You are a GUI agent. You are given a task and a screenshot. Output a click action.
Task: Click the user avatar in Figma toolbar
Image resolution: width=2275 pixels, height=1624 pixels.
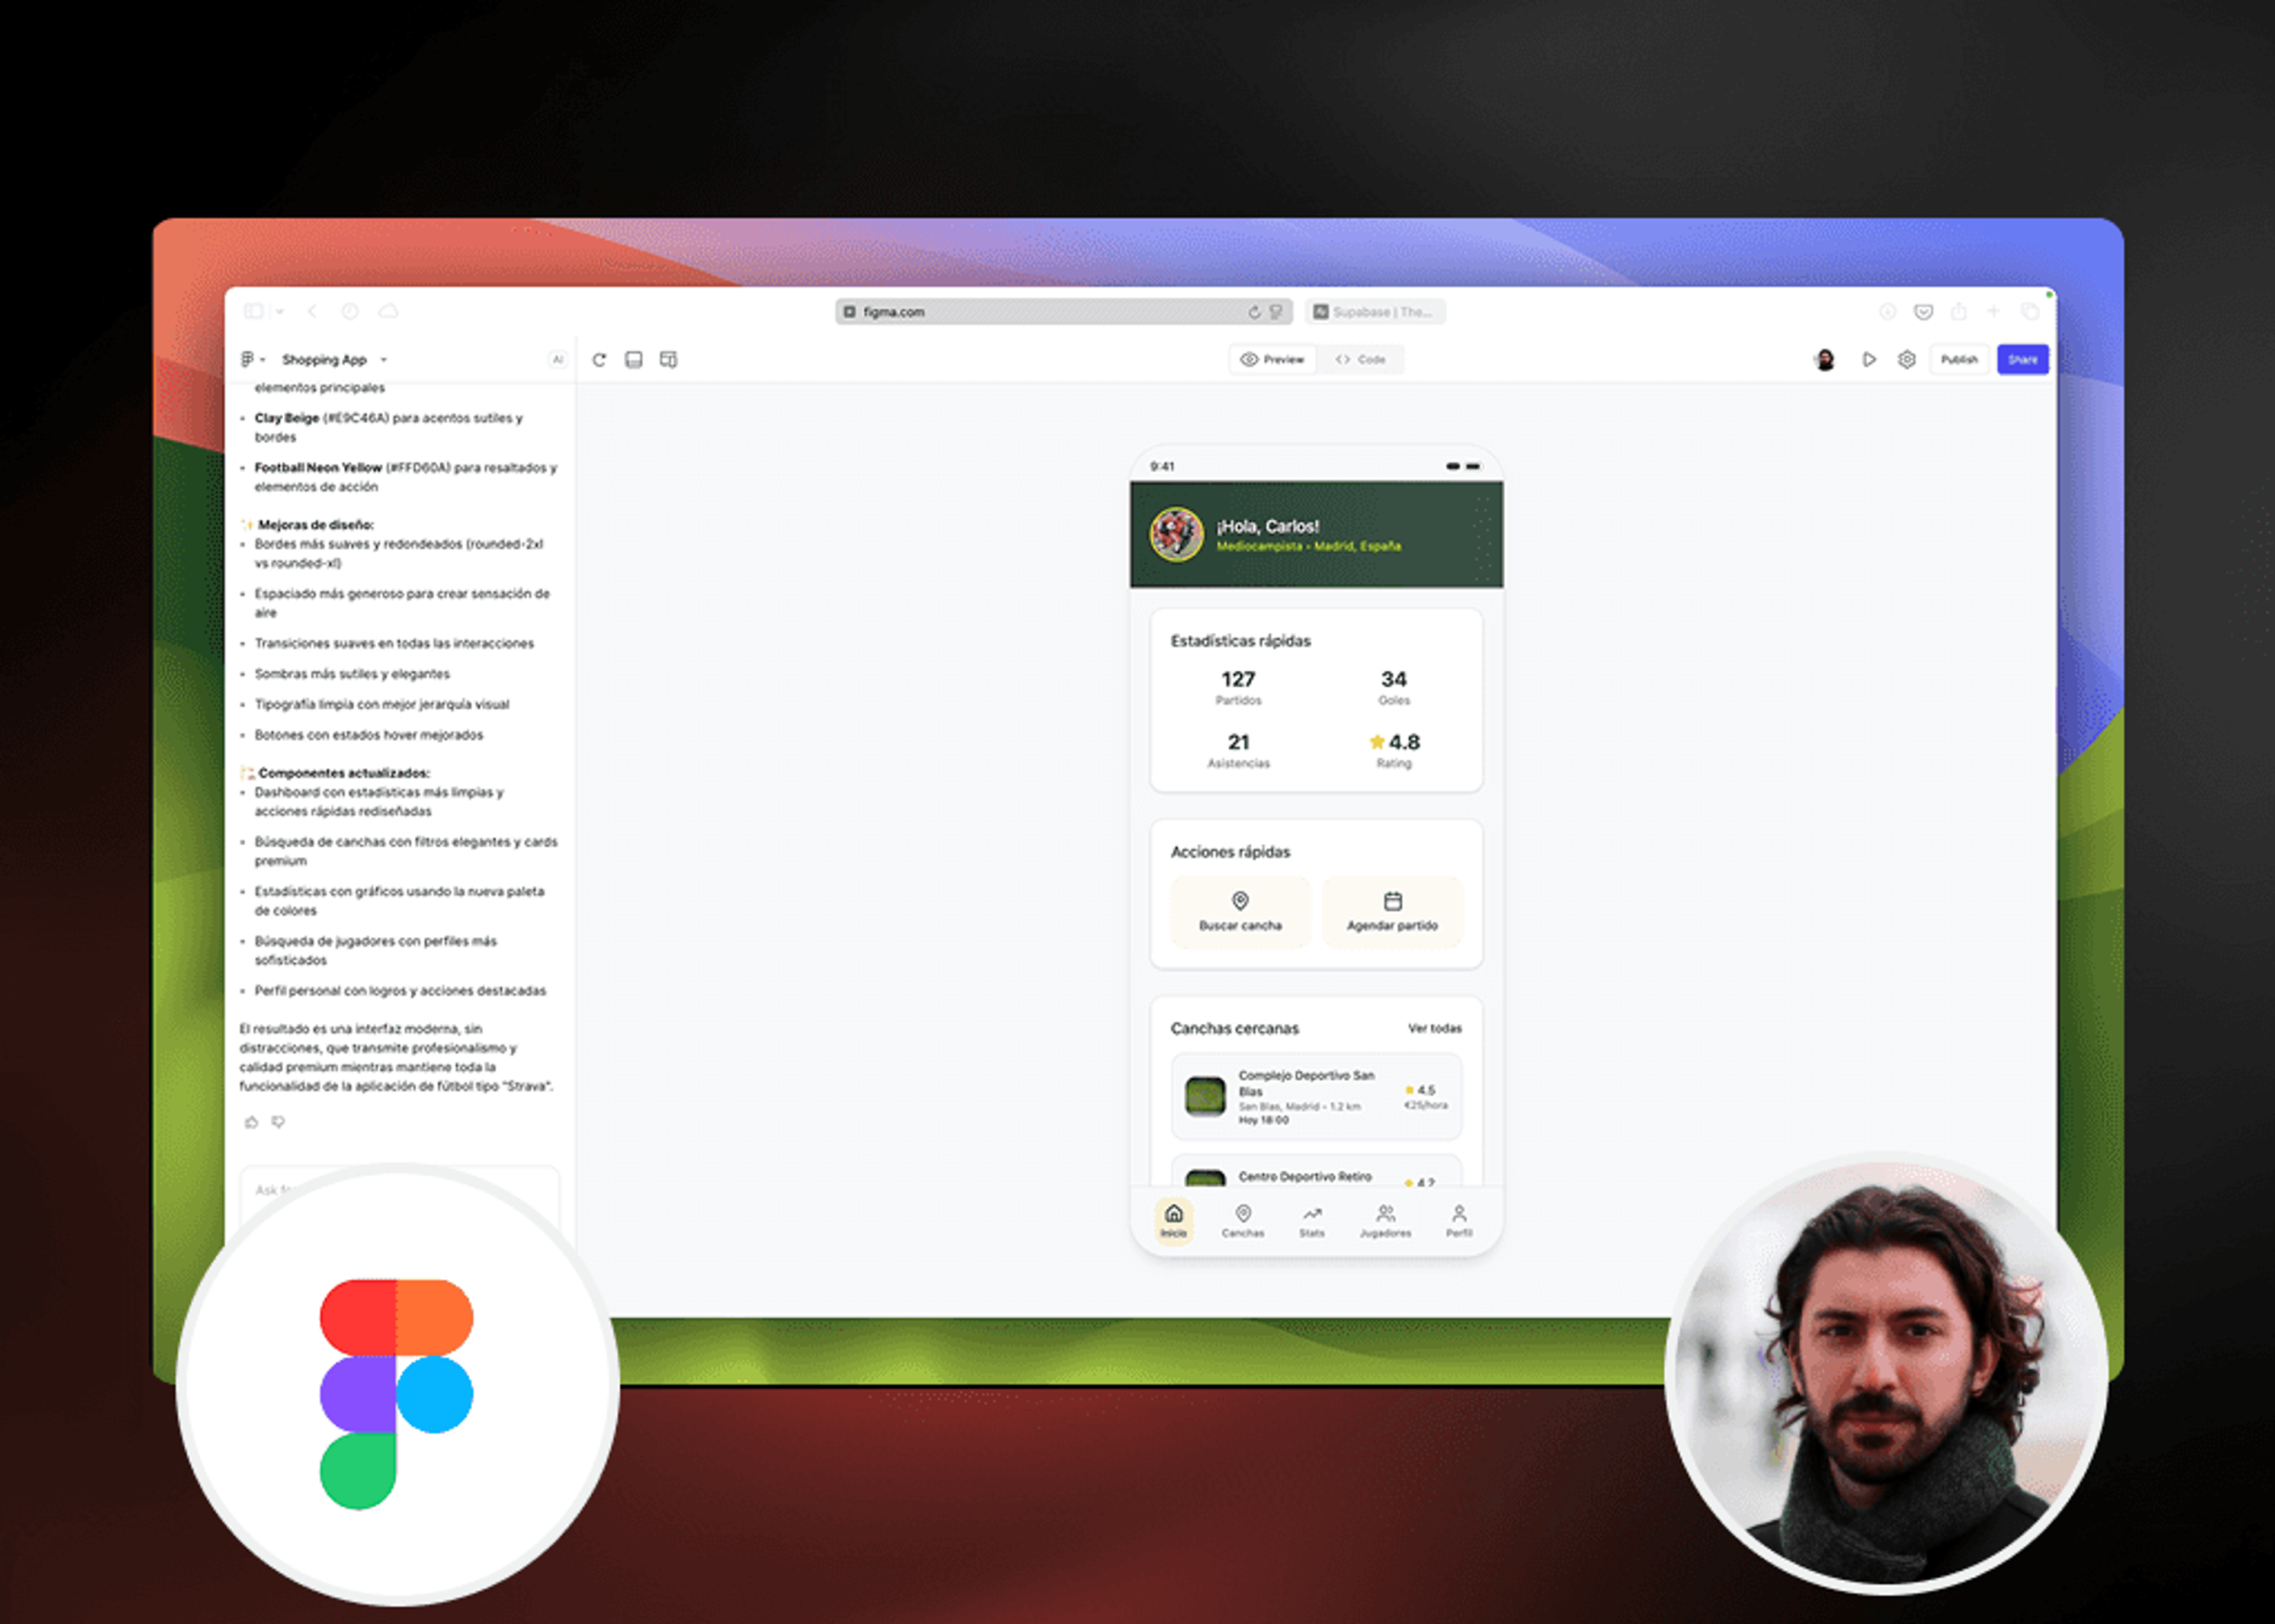[1825, 360]
